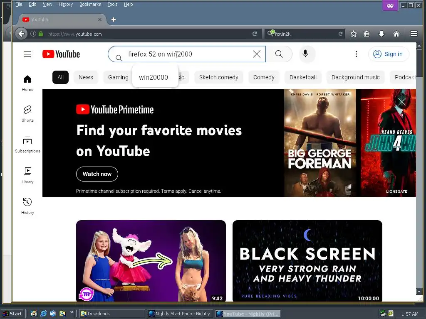The image size is (426, 319).
Task: Click the 1:57 AM system clock
Action: click(410, 314)
